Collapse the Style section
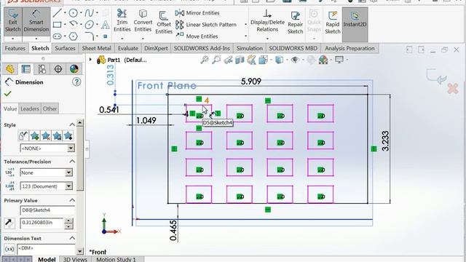 (72, 124)
